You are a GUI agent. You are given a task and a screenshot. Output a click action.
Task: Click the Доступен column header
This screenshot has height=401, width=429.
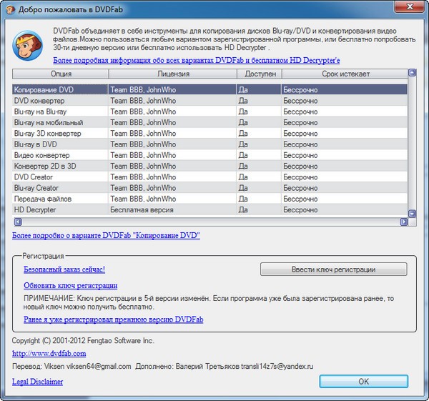point(258,74)
